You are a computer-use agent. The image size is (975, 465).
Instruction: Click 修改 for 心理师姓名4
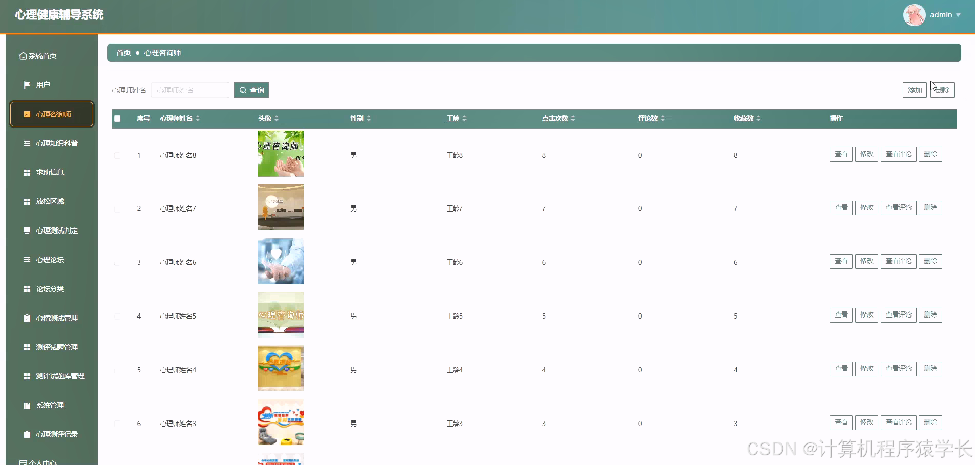tap(866, 369)
